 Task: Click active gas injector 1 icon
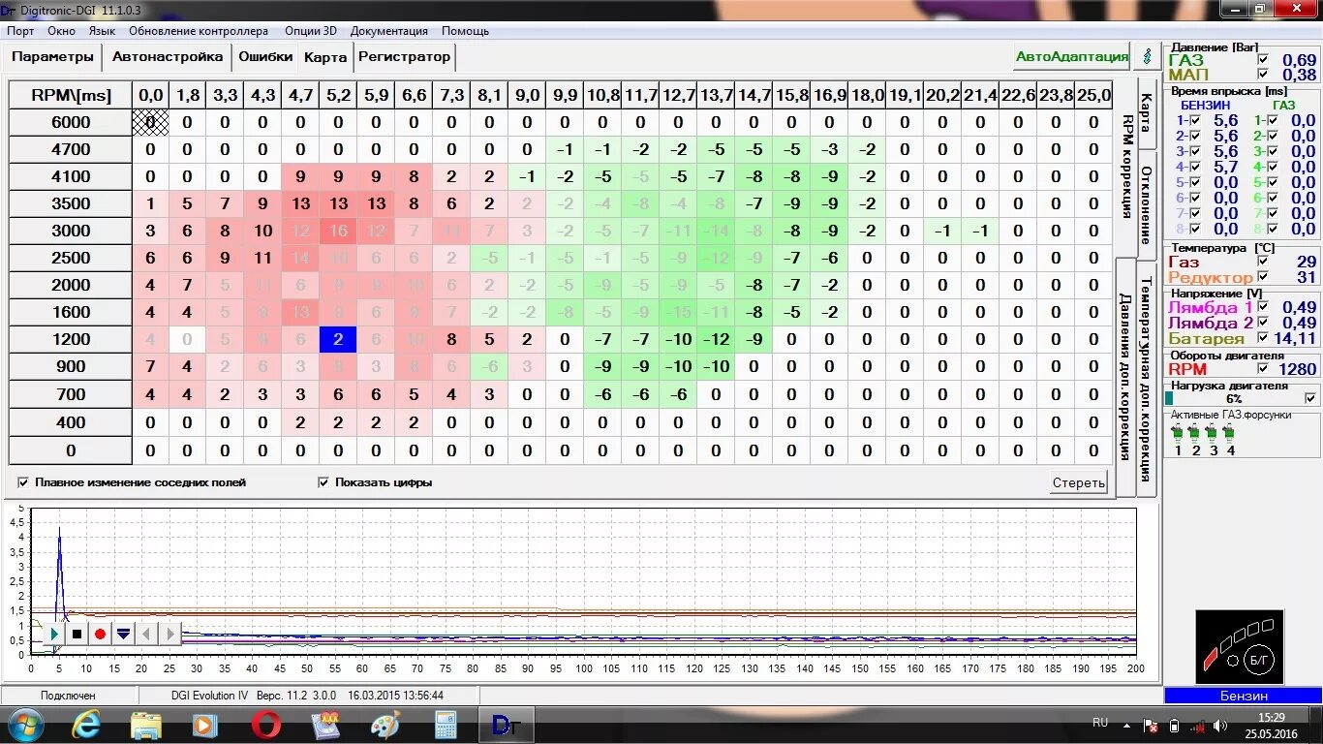point(1178,432)
